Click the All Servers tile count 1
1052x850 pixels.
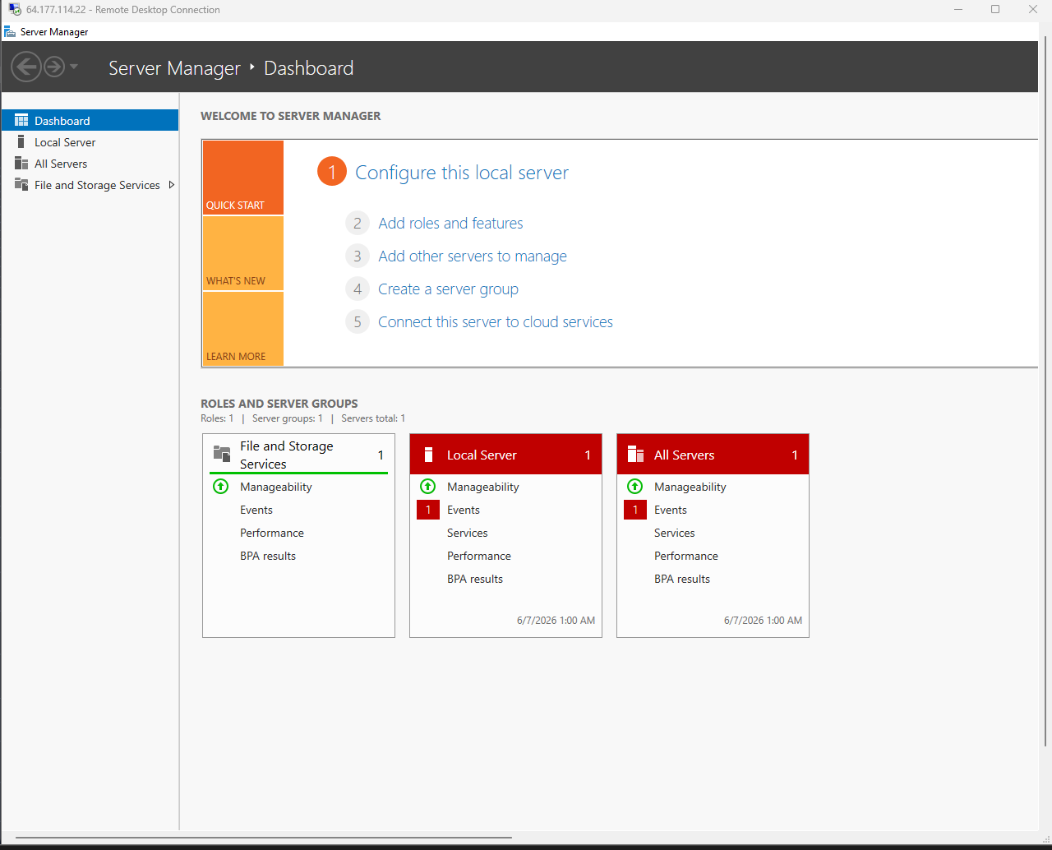click(x=795, y=455)
